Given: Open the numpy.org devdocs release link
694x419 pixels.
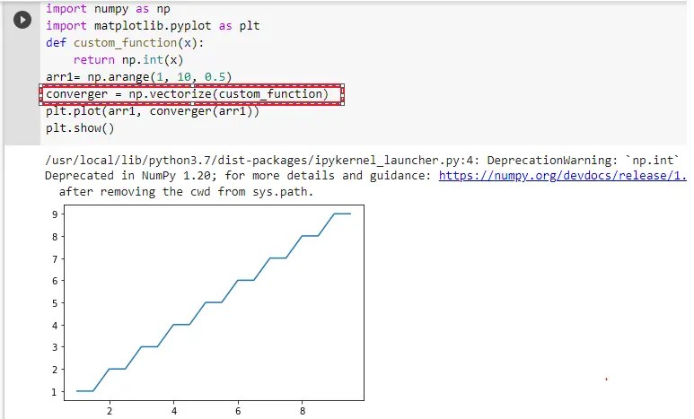Looking at the screenshot, I should [563, 176].
